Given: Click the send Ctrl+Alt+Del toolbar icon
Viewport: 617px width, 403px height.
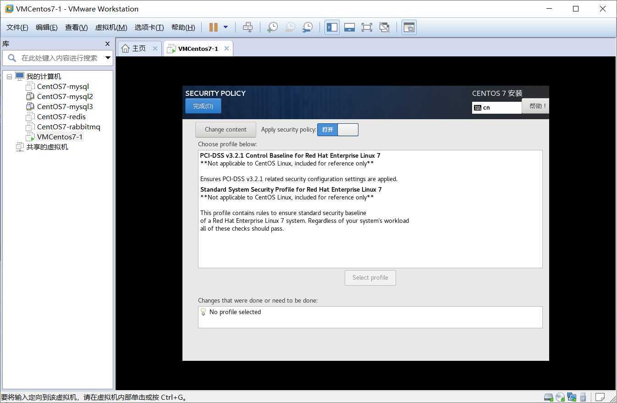Looking at the screenshot, I should coord(248,28).
